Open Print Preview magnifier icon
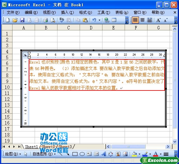Viewport: 179px width, 164px height. coord(53,20)
